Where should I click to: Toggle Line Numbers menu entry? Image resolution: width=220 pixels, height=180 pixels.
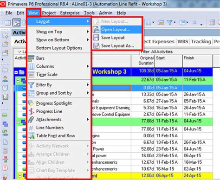click(59, 128)
